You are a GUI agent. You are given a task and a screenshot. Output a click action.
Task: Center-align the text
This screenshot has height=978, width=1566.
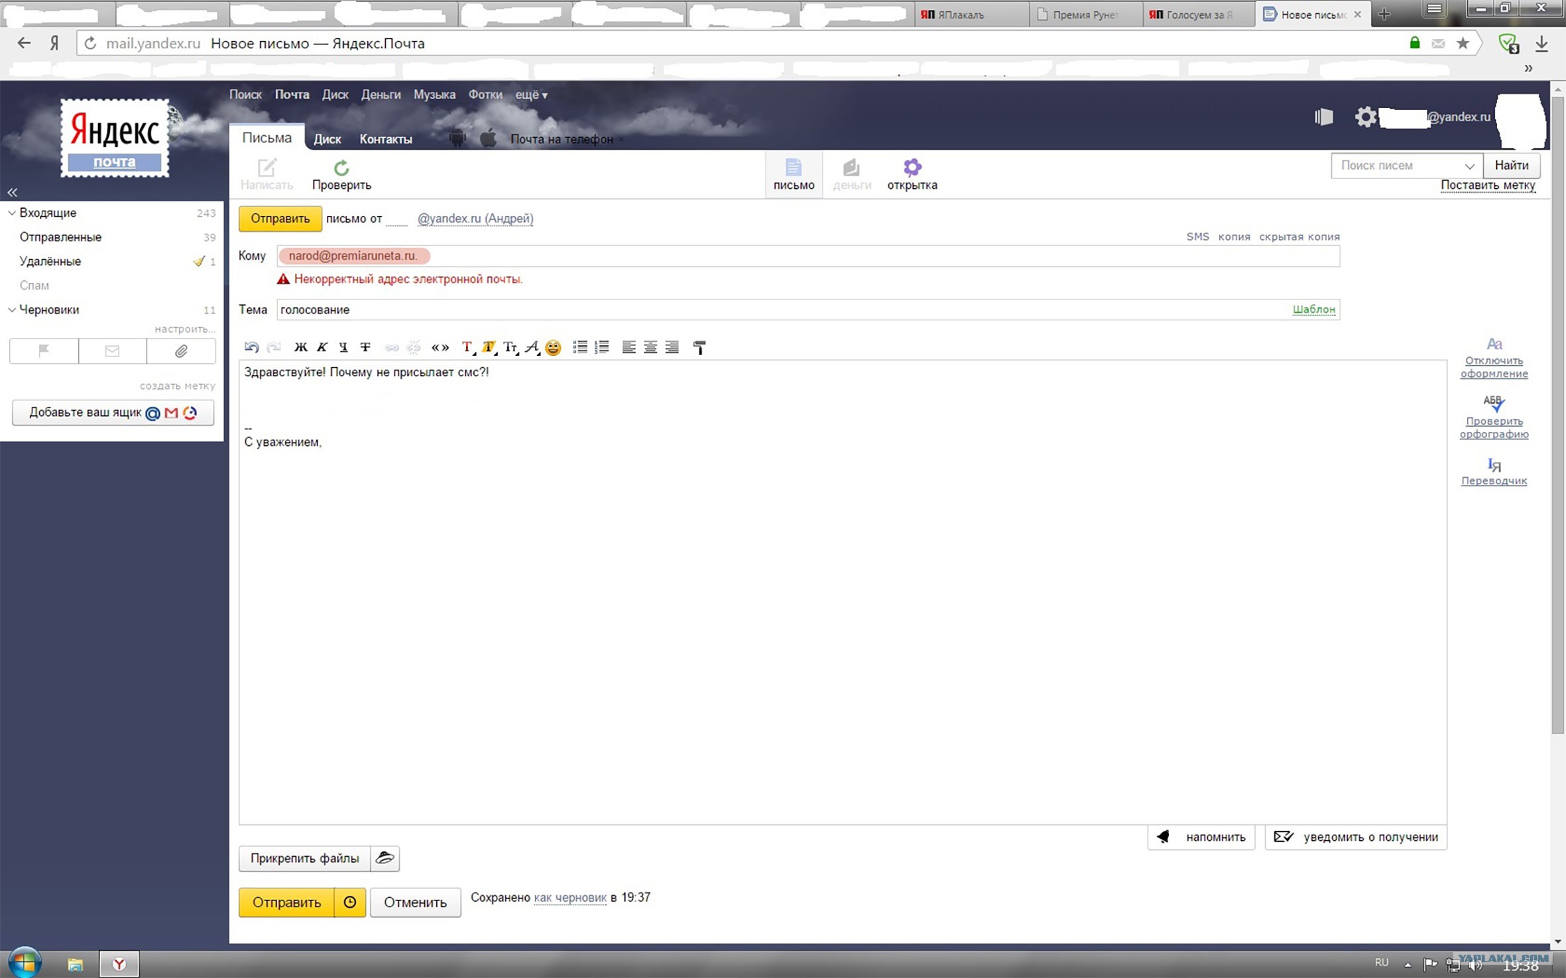click(650, 347)
